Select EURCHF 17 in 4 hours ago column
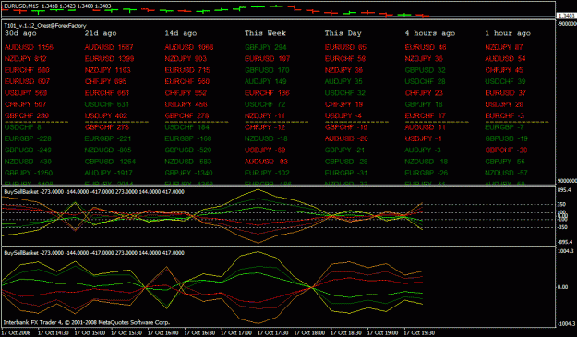This screenshot has height=337, width=577. tap(426, 116)
